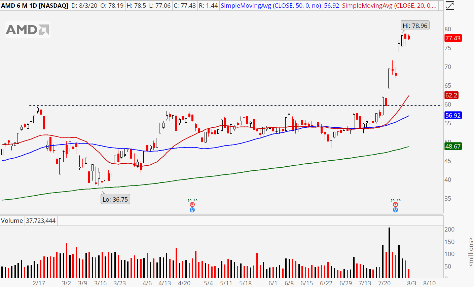Click the volume value 37,723,444
Image resolution: width=474 pixels, height=287 pixels.
pos(41,220)
